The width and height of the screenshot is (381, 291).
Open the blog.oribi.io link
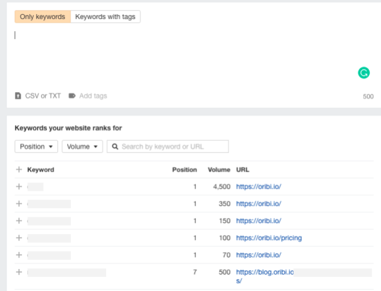pos(265,272)
